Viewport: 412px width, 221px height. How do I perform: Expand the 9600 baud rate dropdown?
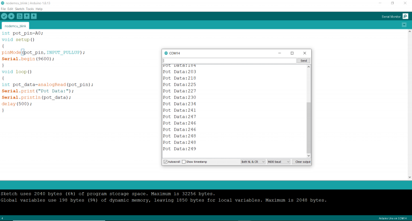(278, 162)
